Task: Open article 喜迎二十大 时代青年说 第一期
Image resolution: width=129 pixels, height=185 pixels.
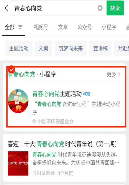Action: click(62, 144)
